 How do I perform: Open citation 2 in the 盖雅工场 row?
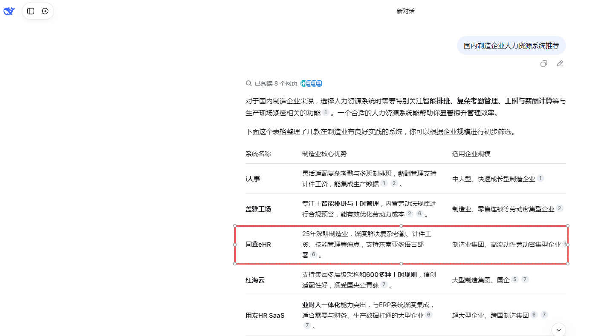click(409, 214)
